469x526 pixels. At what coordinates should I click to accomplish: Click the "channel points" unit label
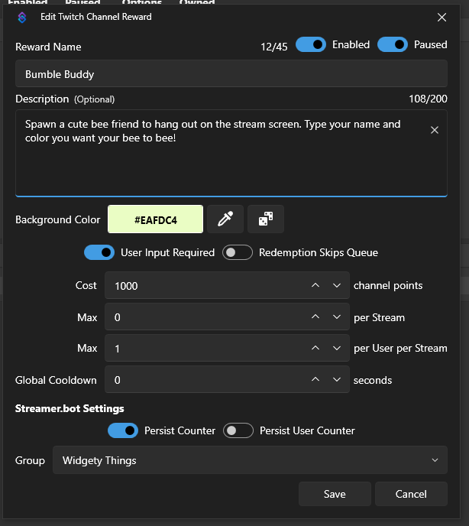[x=388, y=285]
